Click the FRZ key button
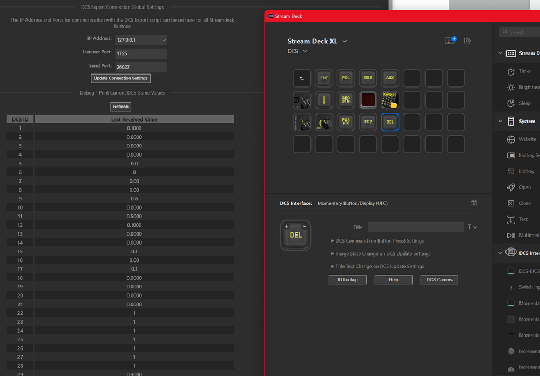 tap(368, 122)
